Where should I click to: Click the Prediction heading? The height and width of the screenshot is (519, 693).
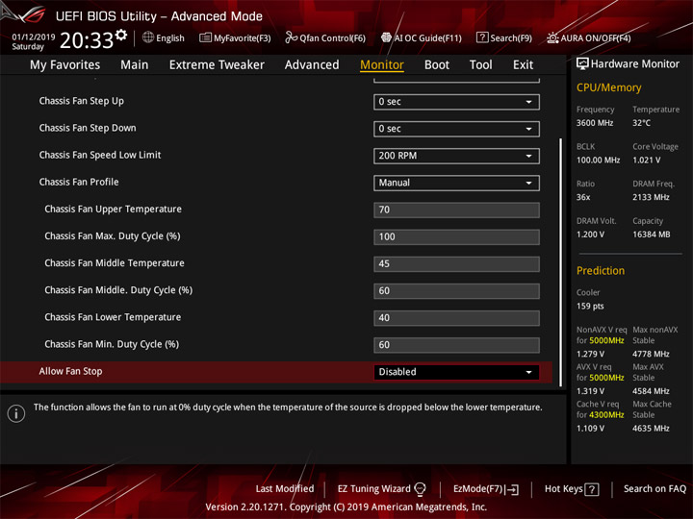[601, 270]
